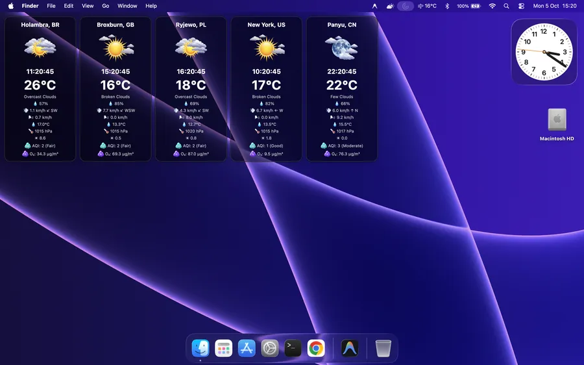Open the Bluetooth menu bar icon
The image size is (584, 365).
point(447,6)
